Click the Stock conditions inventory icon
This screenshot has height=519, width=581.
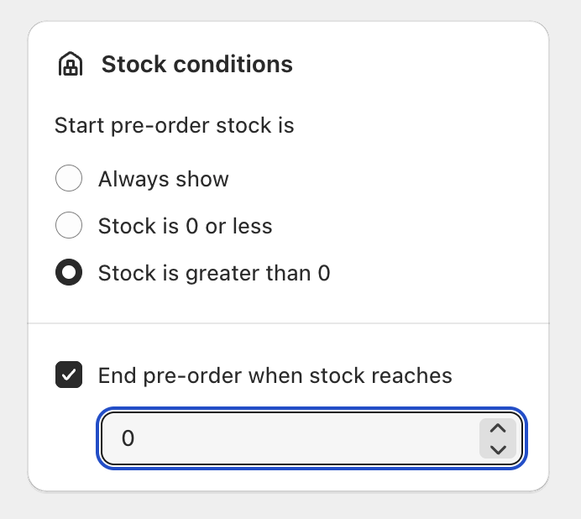coord(70,65)
